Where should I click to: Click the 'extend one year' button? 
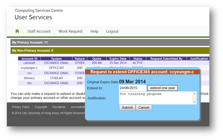[x=162, y=88]
